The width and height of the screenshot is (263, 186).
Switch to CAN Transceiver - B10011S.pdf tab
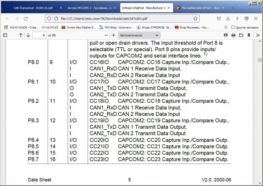coord(33,8)
